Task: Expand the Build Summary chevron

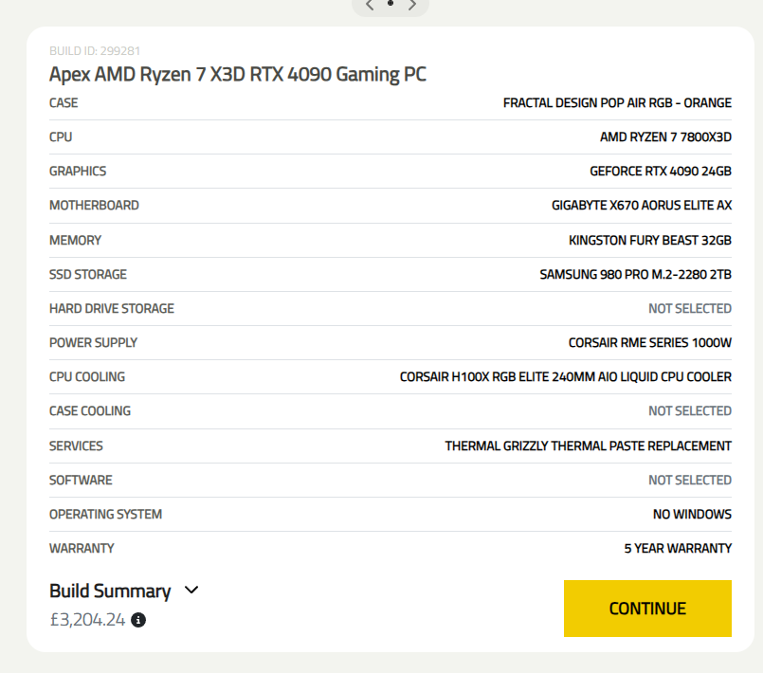Action: [x=191, y=590]
